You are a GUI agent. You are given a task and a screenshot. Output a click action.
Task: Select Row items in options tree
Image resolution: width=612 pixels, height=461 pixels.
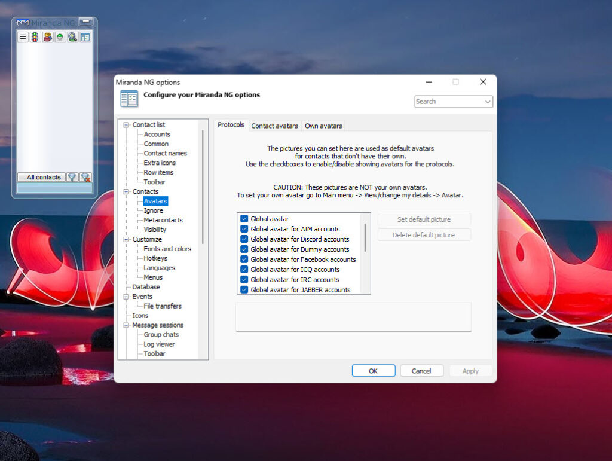(158, 173)
